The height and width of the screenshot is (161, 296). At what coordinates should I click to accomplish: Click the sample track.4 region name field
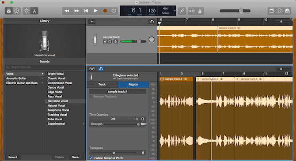[x=118, y=91]
